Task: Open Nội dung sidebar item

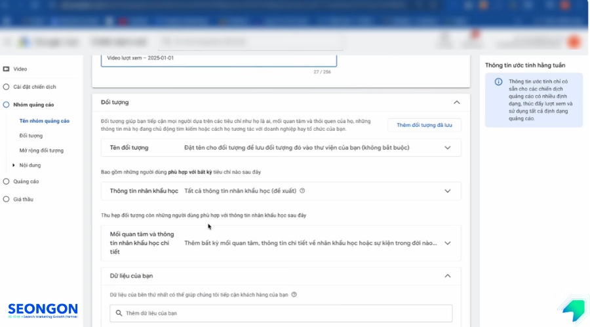Action: (30, 165)
